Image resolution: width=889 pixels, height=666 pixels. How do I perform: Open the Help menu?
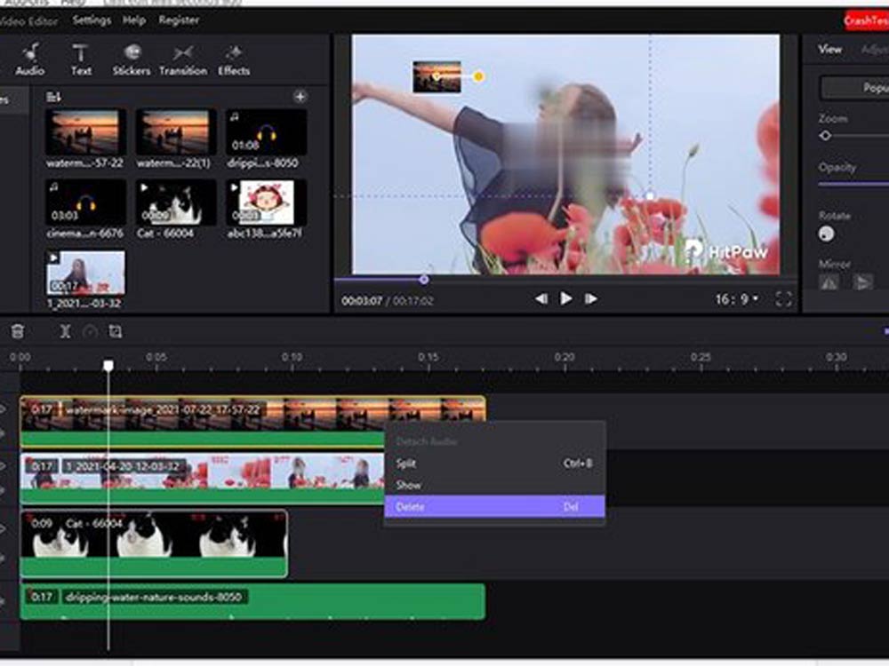[134, 20]
